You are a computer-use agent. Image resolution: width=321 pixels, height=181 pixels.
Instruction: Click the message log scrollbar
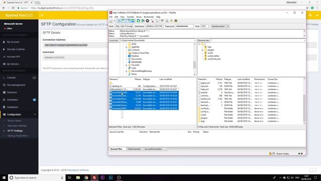pos(304,34)
